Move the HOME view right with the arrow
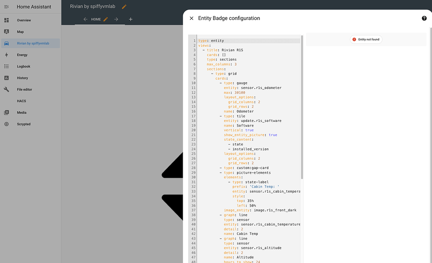 (116, 19)
